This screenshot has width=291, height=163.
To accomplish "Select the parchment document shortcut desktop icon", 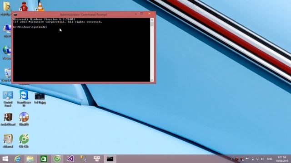I will point(8,141).
